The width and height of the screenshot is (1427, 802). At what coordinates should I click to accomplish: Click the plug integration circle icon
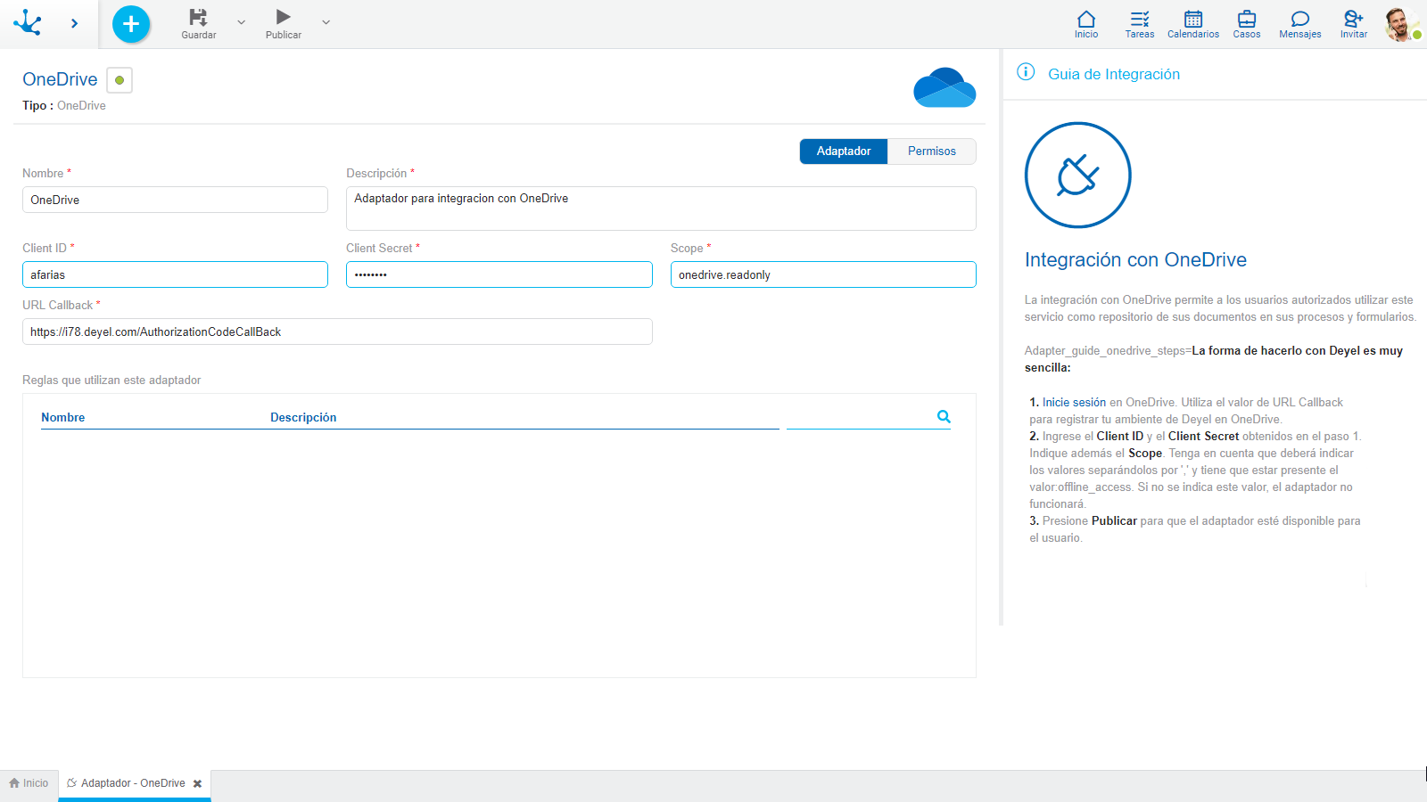(x=1077, y=175)
